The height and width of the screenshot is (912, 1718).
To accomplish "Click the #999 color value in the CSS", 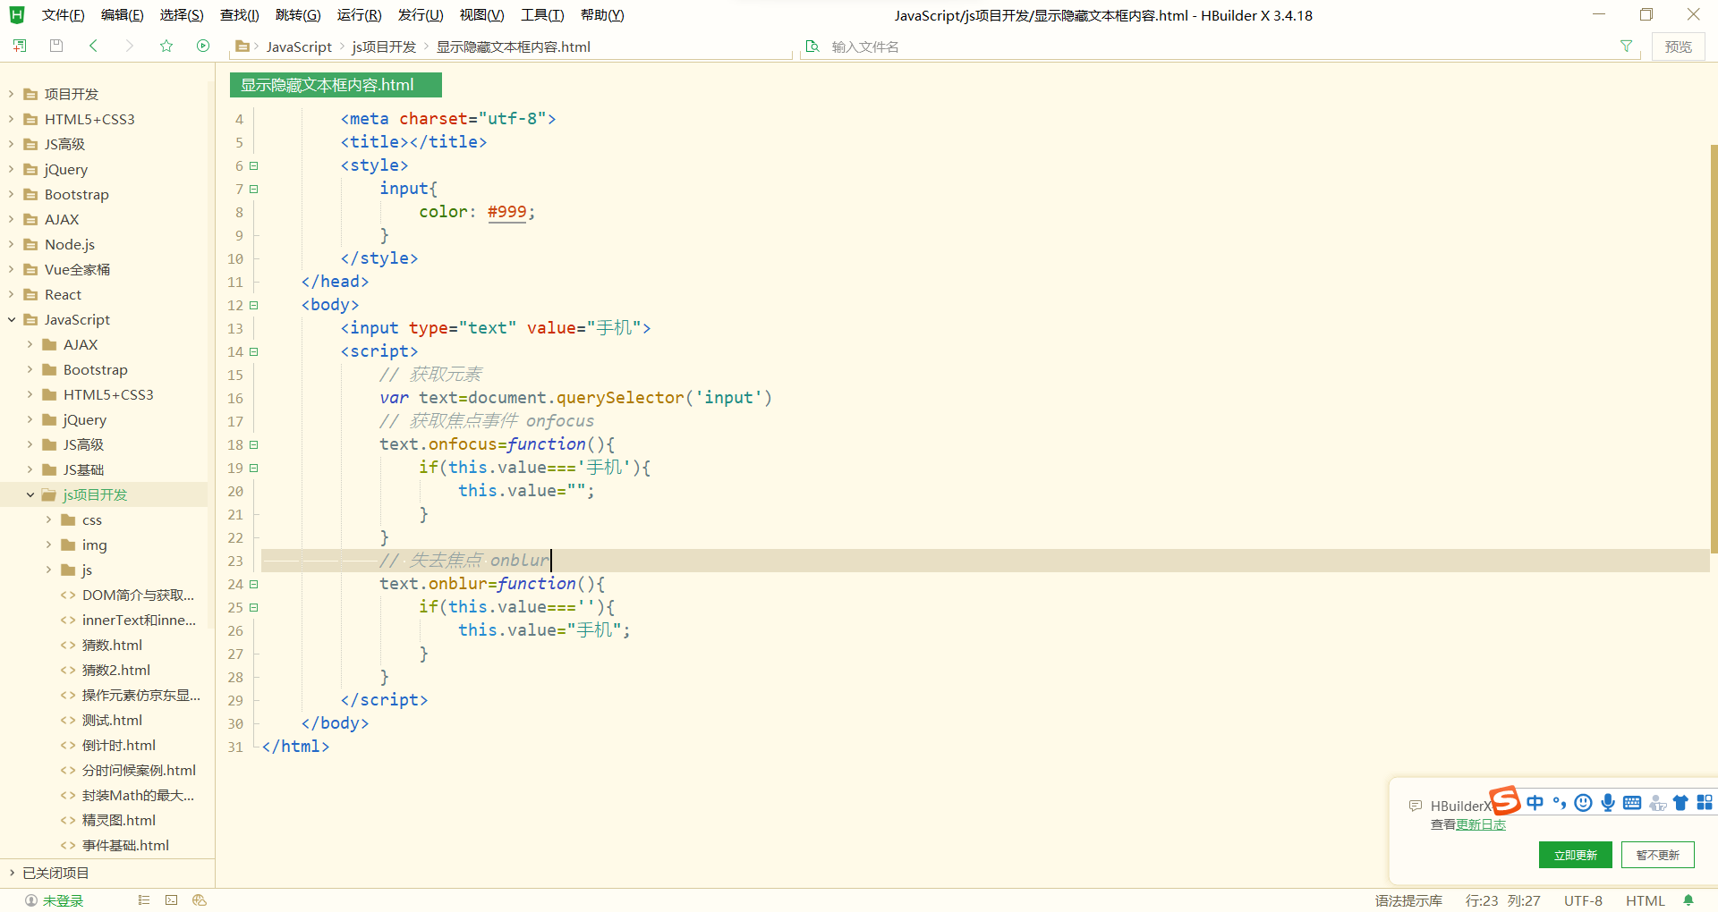I will pyautogui.click(x=507, y=212).
